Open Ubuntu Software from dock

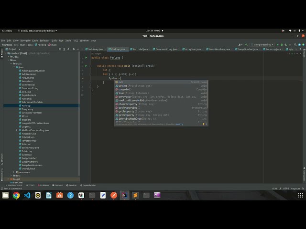pyautogui.click(x=59, y=195)
